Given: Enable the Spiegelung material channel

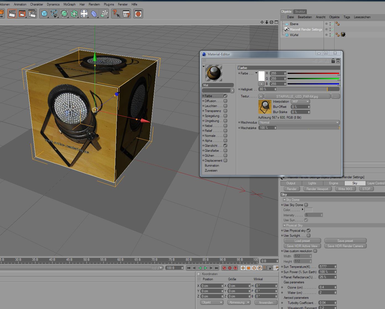Looking at the screenshot, I should pyautogui.click(x=225, y=116).
